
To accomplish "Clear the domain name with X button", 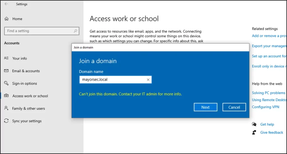I will click(148, 80).
